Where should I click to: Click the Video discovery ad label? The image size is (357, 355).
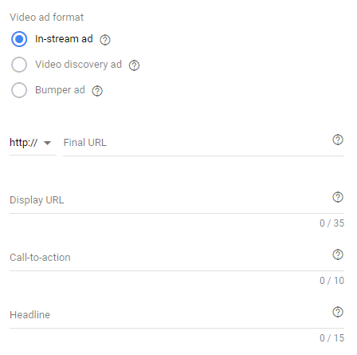coord(78,65)
